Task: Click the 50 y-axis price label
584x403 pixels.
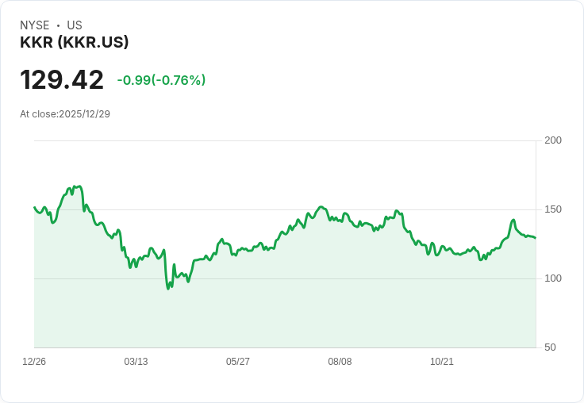Action: 550,347
